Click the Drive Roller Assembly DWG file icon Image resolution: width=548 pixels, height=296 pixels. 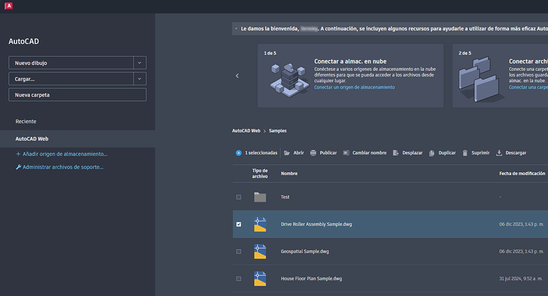[x=260, y=224]
